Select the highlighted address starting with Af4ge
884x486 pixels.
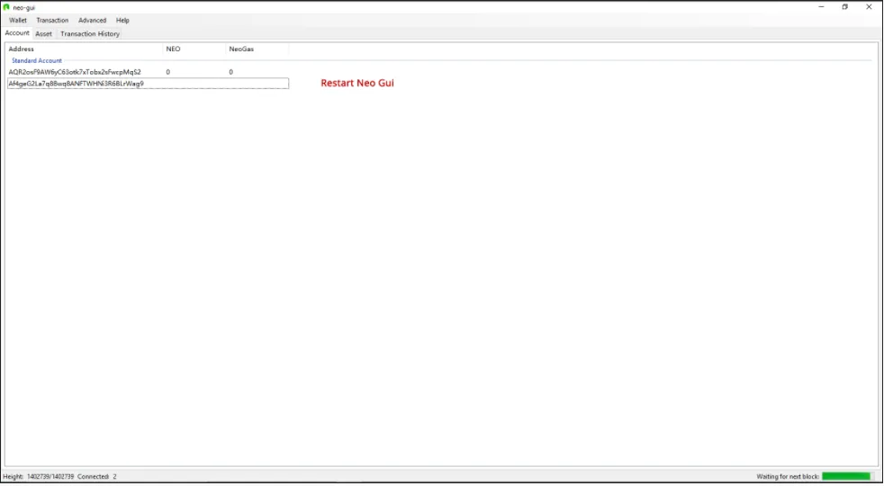(149, 84)
